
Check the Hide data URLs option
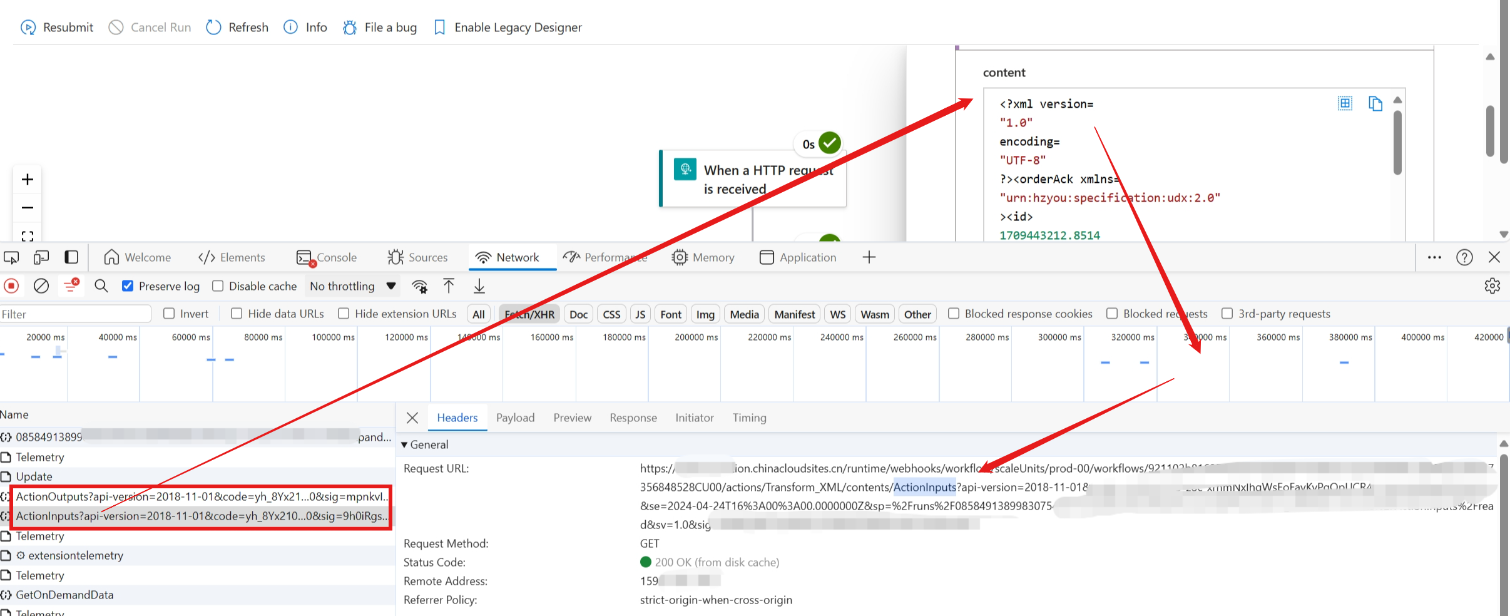click(x=237, y=314)
